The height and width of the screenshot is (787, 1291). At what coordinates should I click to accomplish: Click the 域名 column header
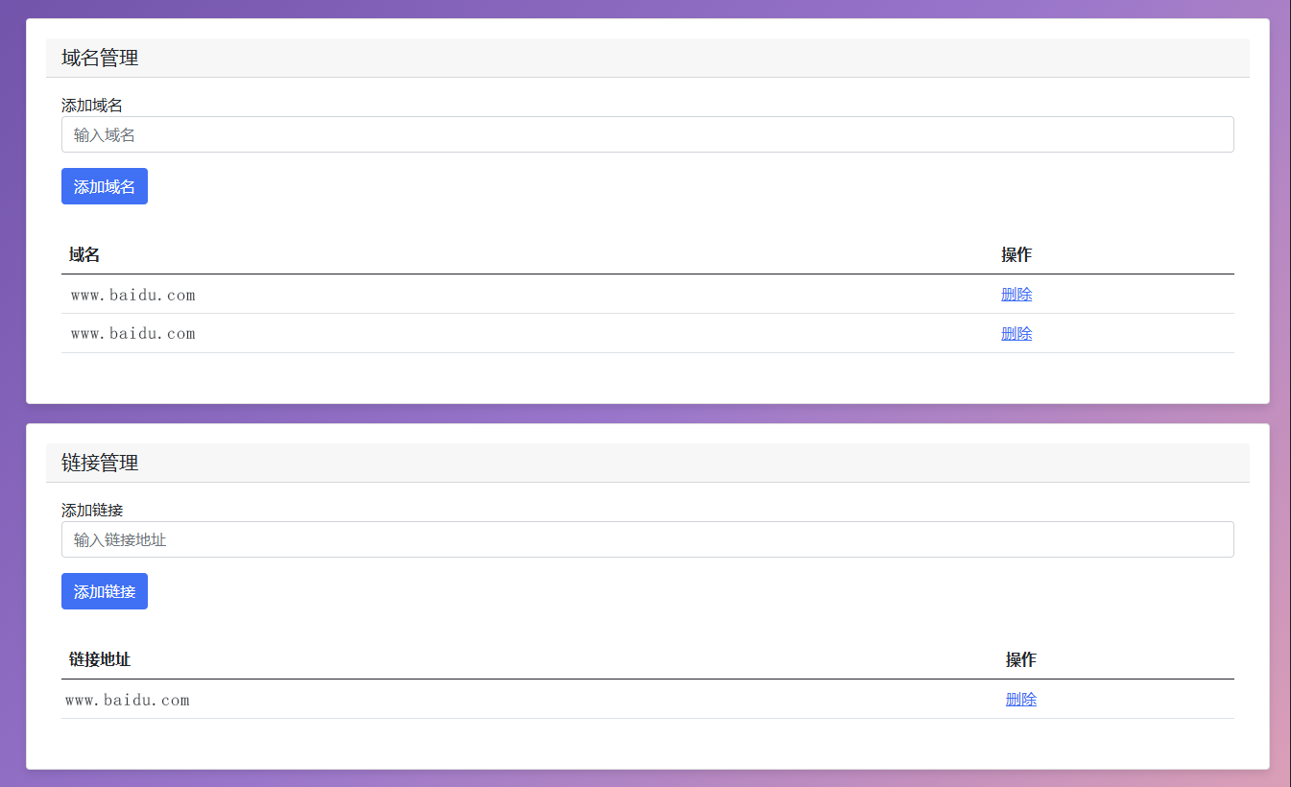click(x=84, y=254)
